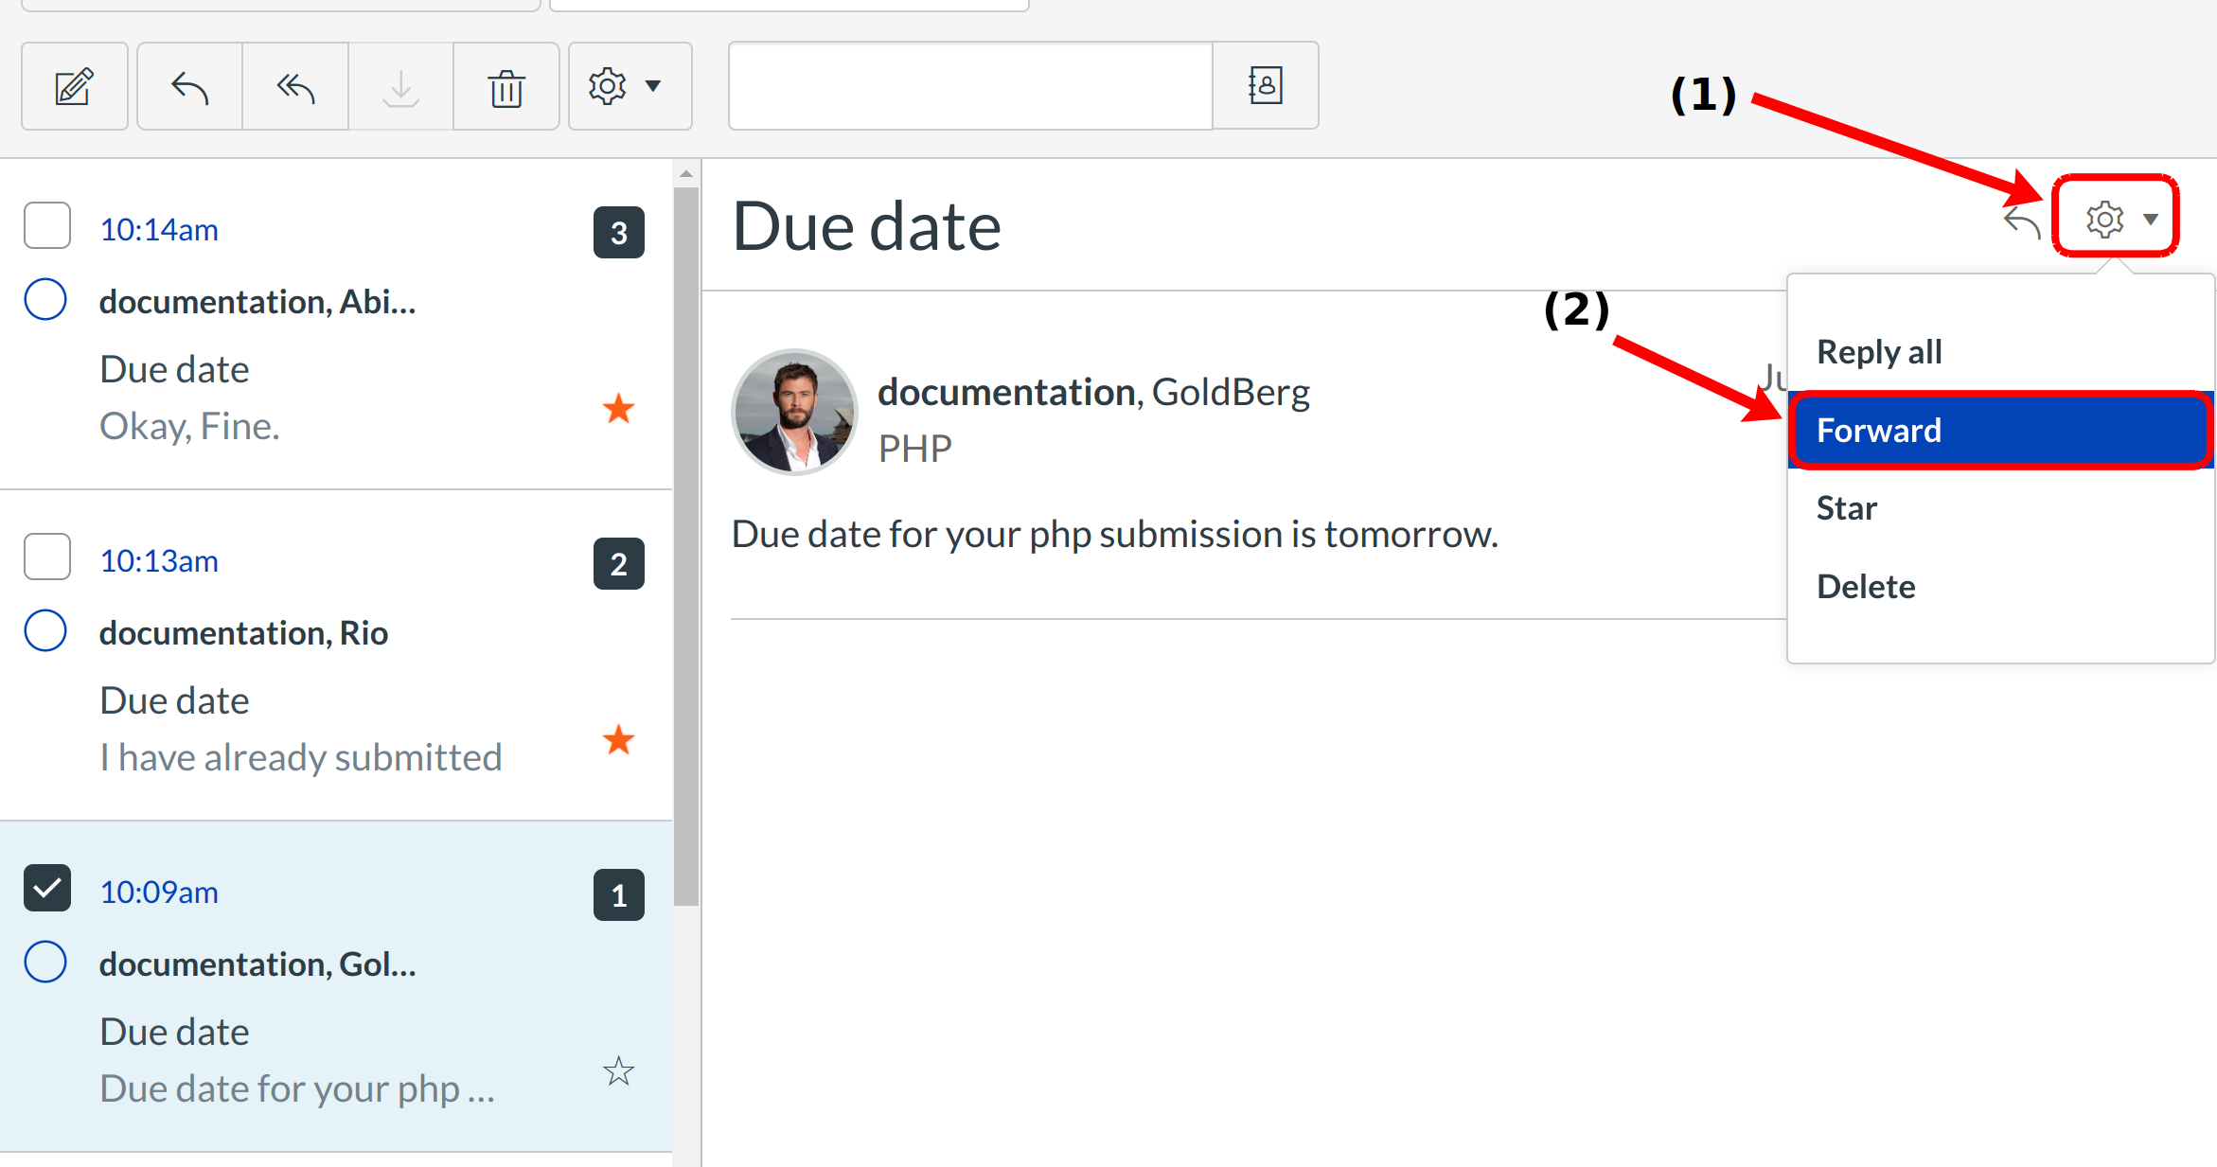Screen dimensions: 2217x1167
Task: Click the recipient search input field
Action: (x=970, y=86)
